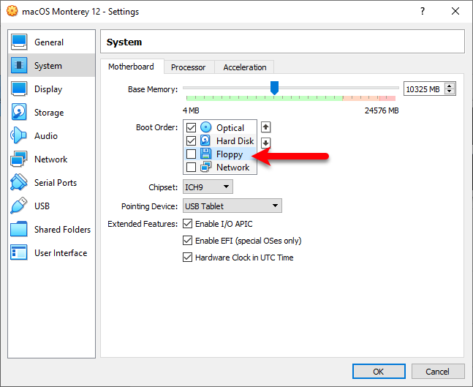Open the Serial Ports connector icon

[19, 182]
